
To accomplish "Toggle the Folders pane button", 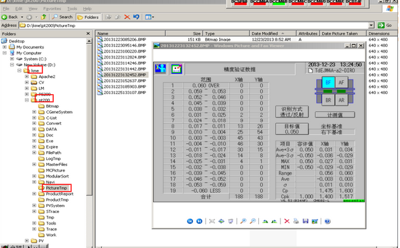I will pyautogui.click(x=88, y=17).
